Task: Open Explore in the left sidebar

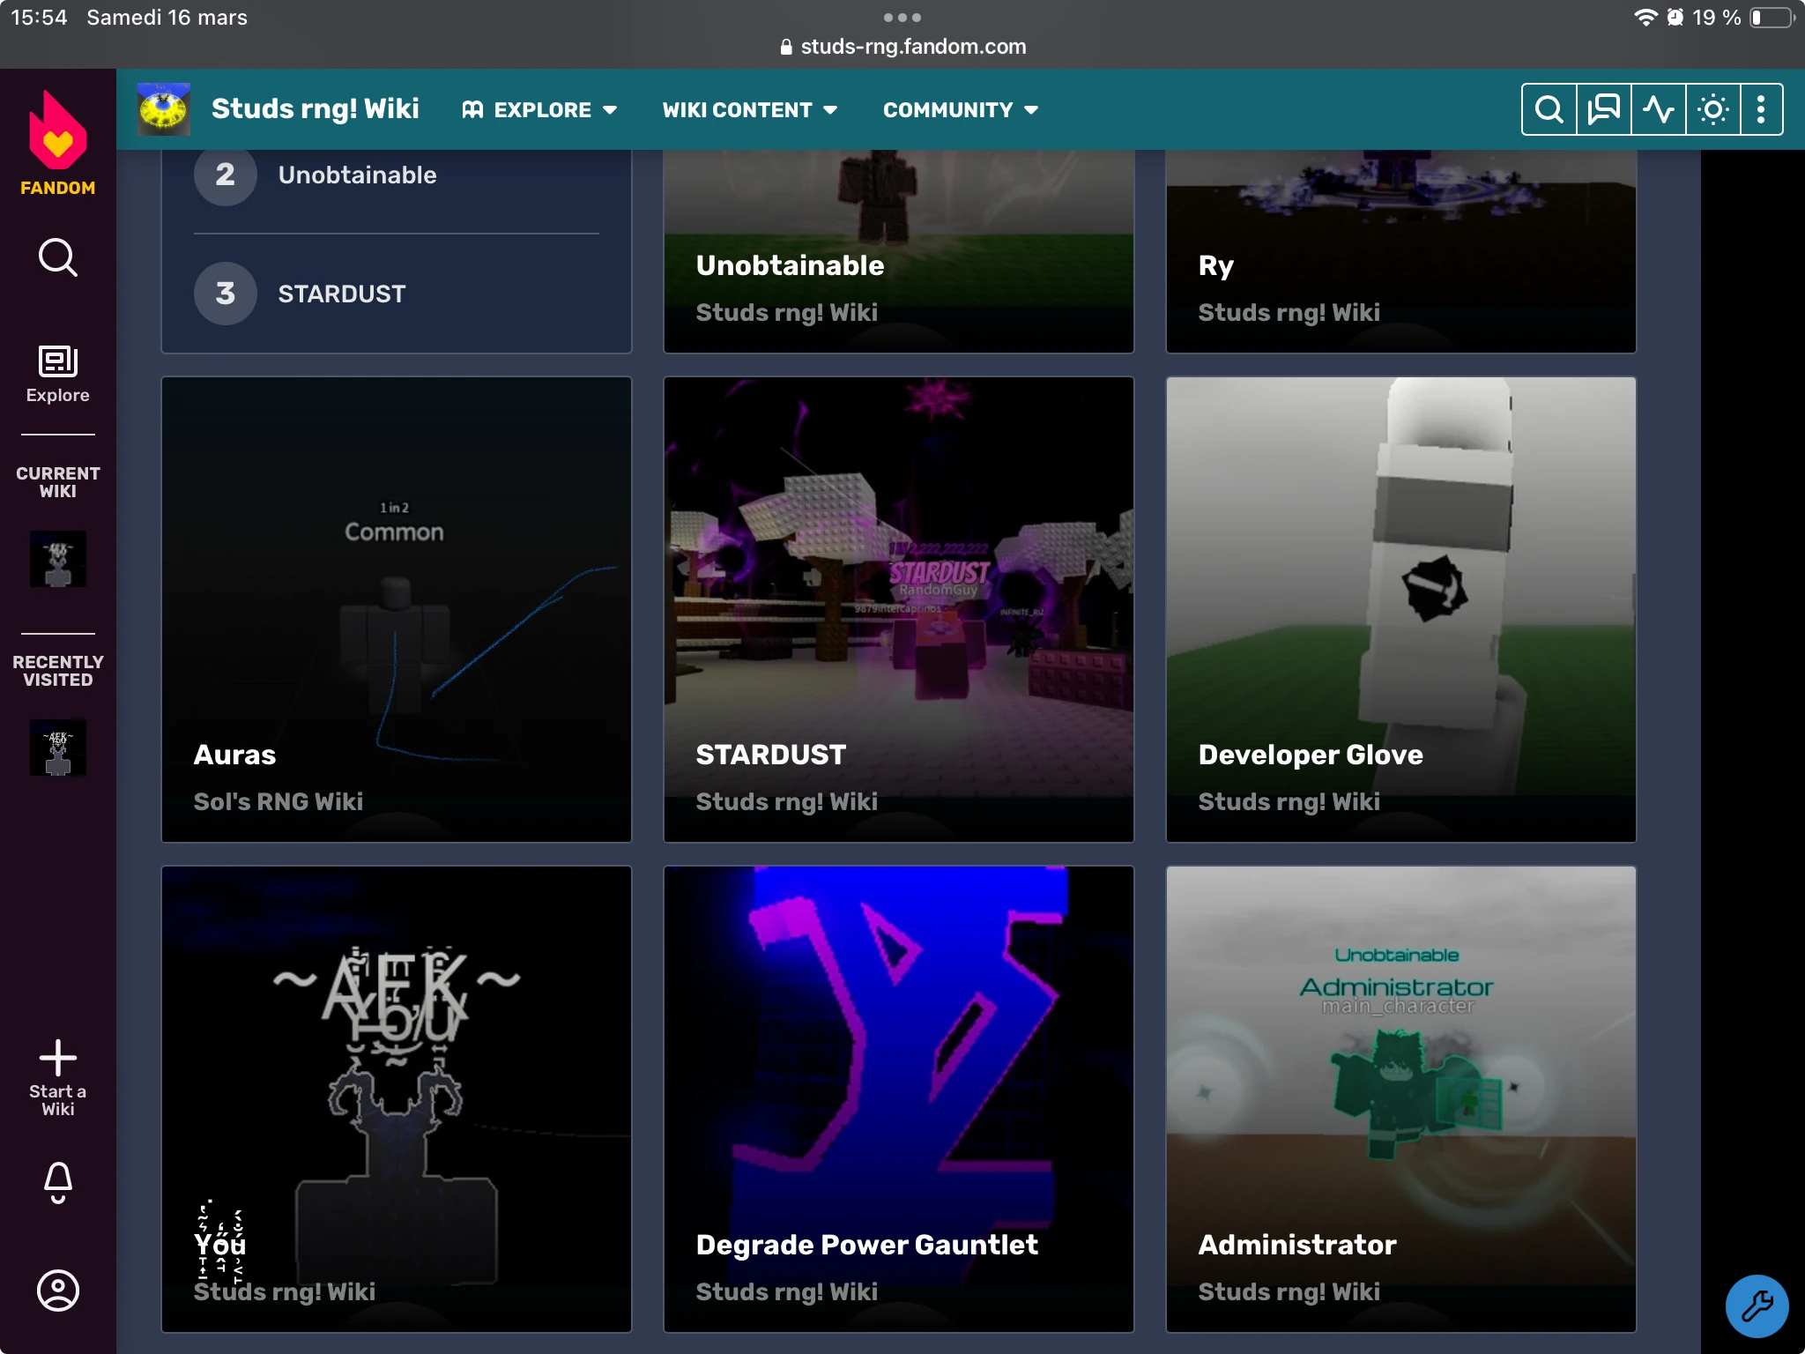Action: (57, 374)
